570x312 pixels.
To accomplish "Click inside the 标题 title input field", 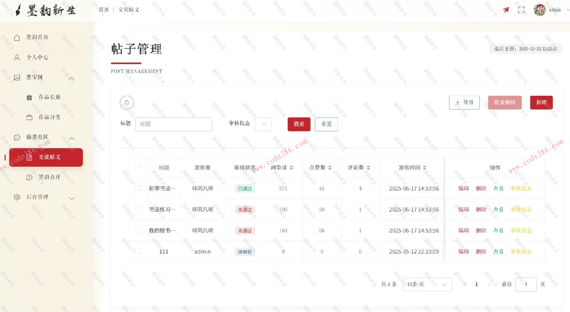I will (x=174, y=124).
